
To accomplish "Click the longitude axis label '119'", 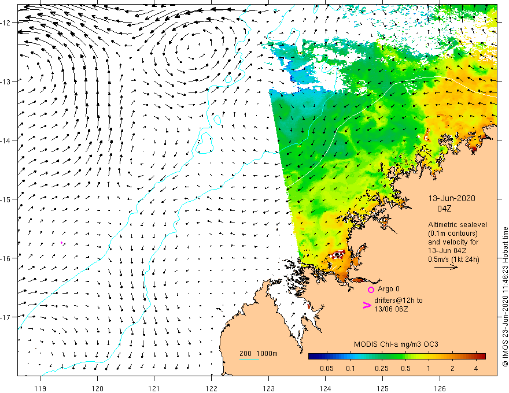I will coord(40,388).
